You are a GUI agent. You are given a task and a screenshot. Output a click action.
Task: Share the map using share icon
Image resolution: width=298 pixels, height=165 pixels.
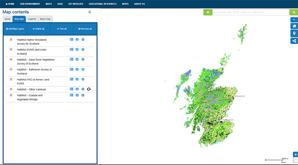(x=294, y=41)
